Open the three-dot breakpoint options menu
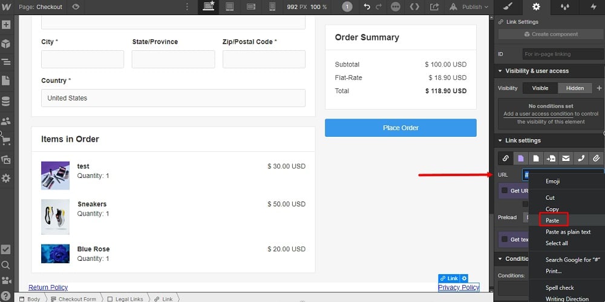 pos(187,7)
